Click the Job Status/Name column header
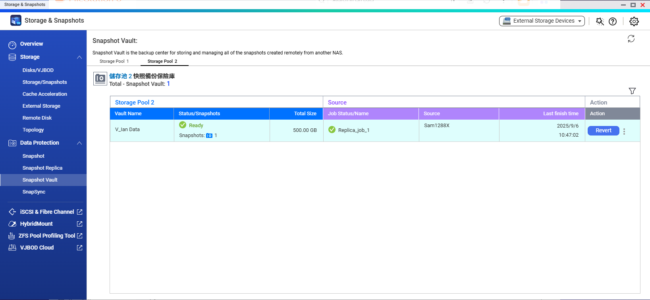This screenshot has width=650, height=300. point(371,114)
